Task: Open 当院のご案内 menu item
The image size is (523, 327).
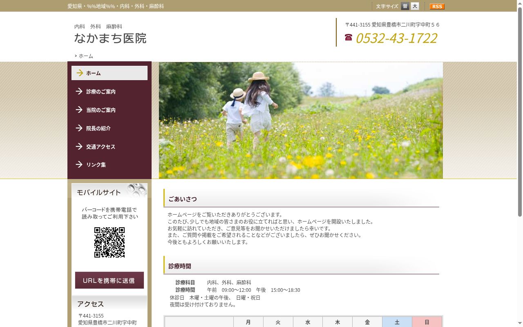Action: click(x=110, y=110)
